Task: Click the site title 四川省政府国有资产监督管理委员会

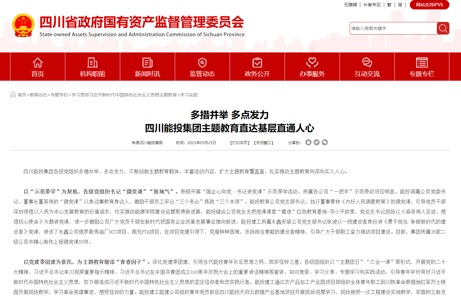Action: pos(142,22)
